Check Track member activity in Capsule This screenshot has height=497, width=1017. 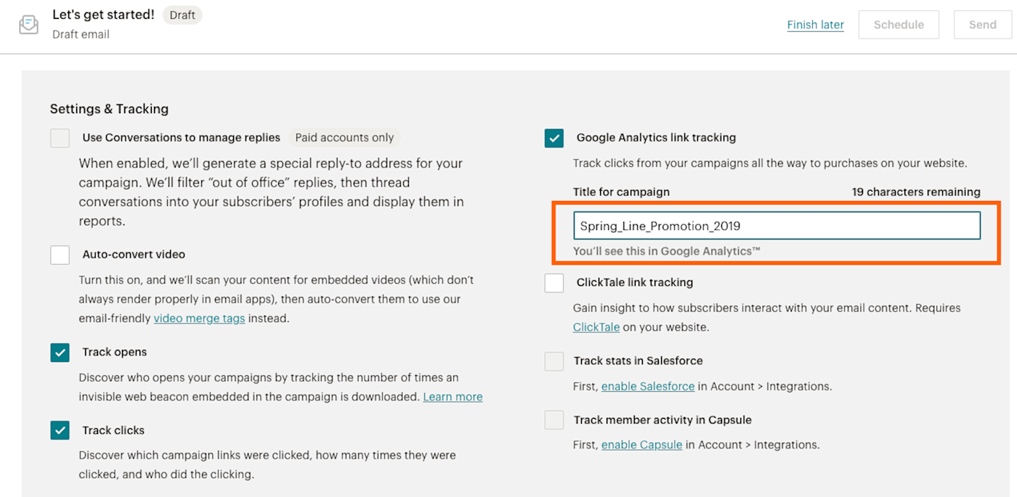pos(554,420)
